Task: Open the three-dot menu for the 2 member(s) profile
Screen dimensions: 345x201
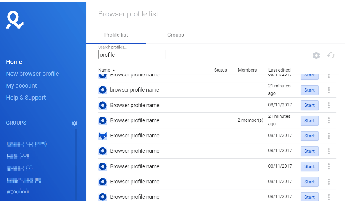Action: pos(329,120)
